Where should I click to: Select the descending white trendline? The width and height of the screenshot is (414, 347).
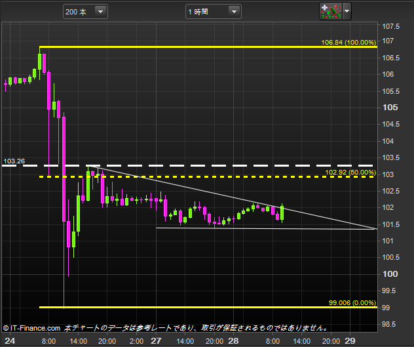coord(233,197)
